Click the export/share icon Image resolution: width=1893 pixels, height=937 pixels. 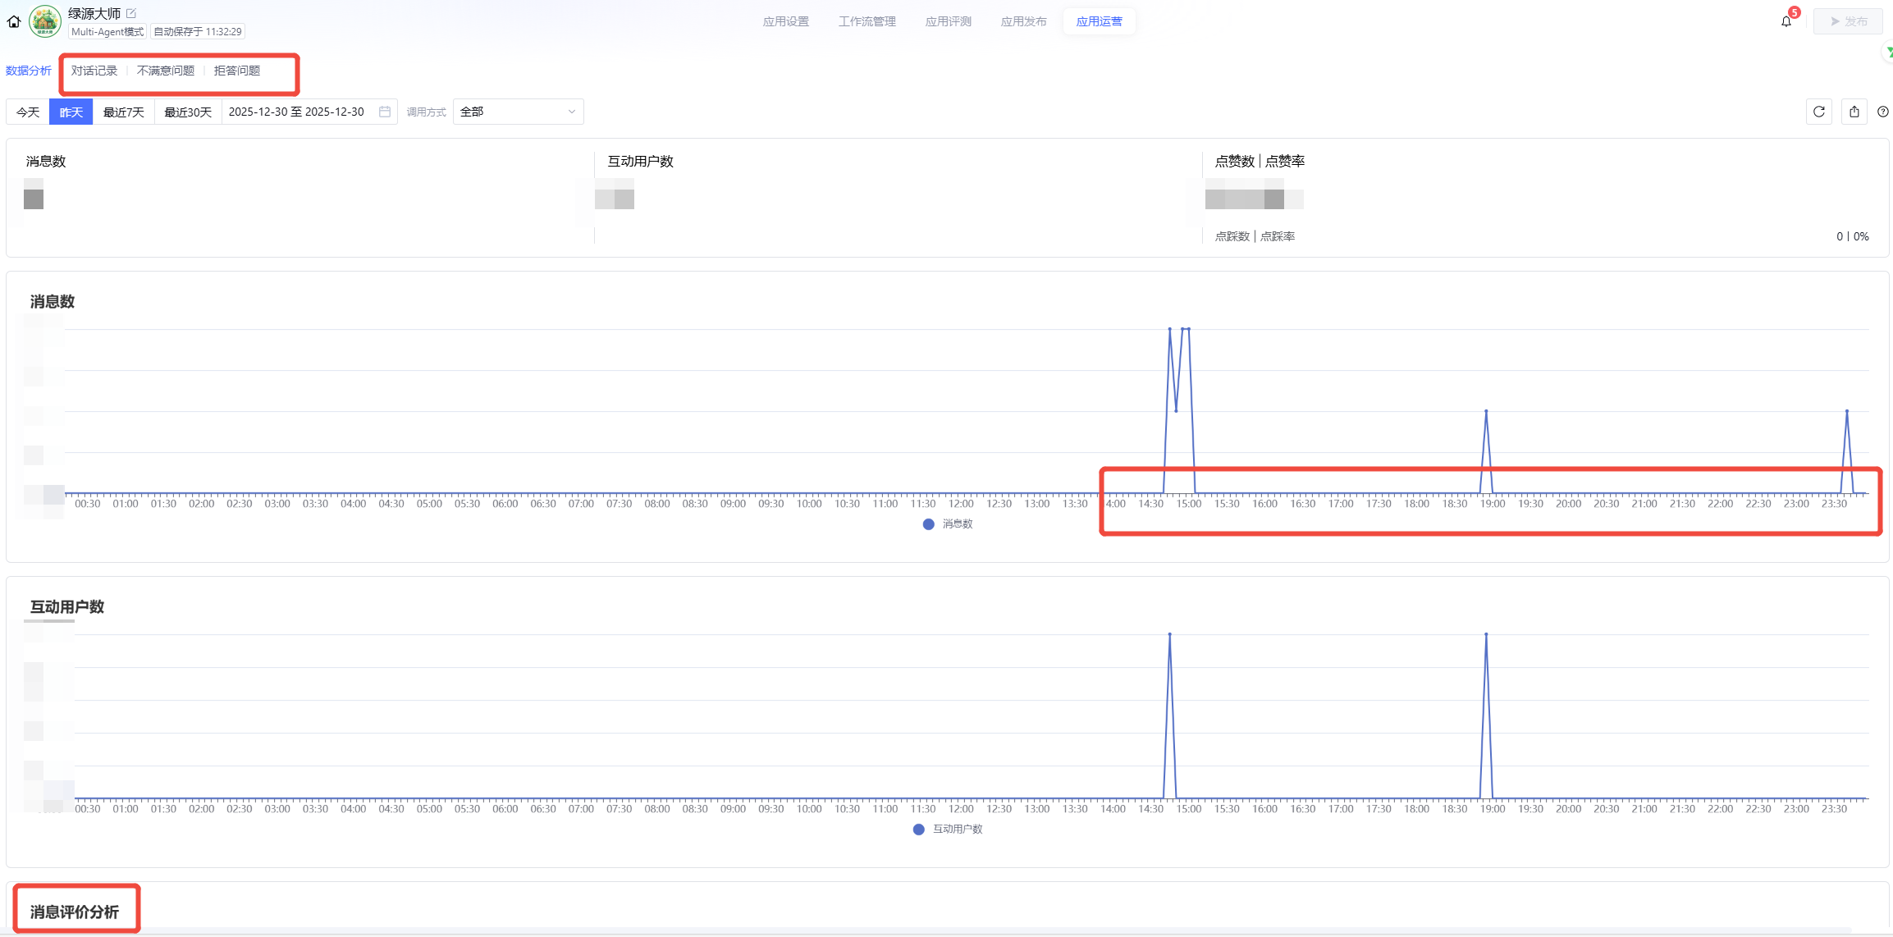click(x=1854, y=112)
